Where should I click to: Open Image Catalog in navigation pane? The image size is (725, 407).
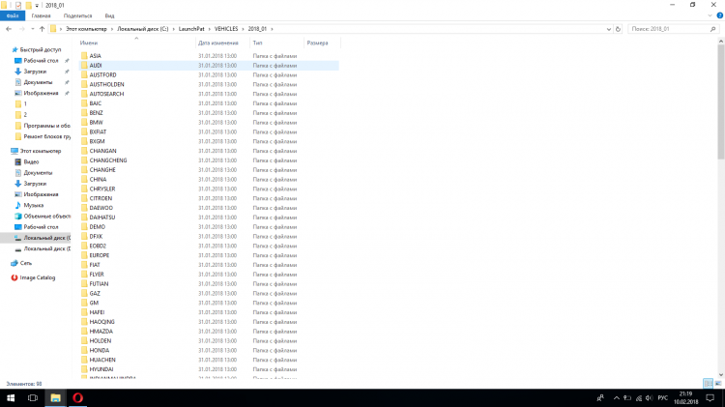(x=38, y=277)
